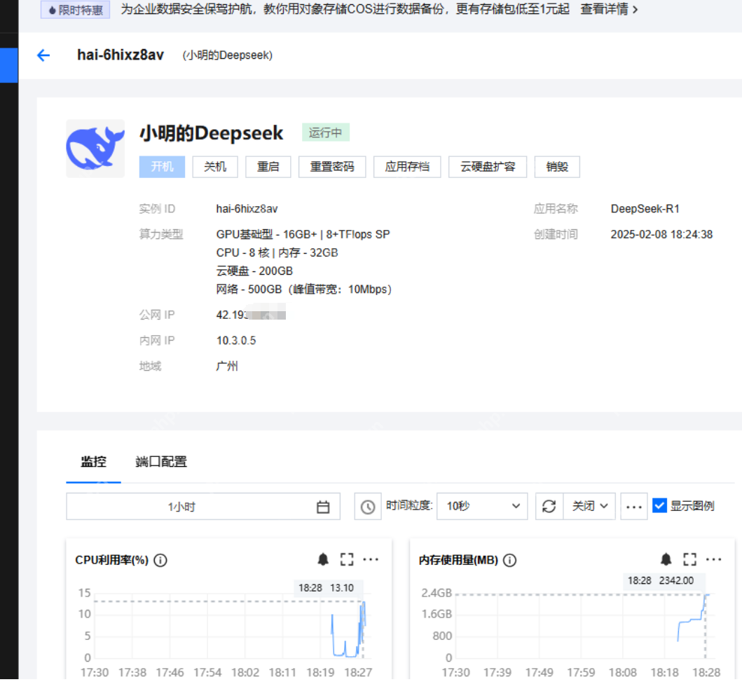The width and height of the screenshot is (742, 682).
Task: Click the clock time-comparison icon
Action: click(x=368, y=507)
